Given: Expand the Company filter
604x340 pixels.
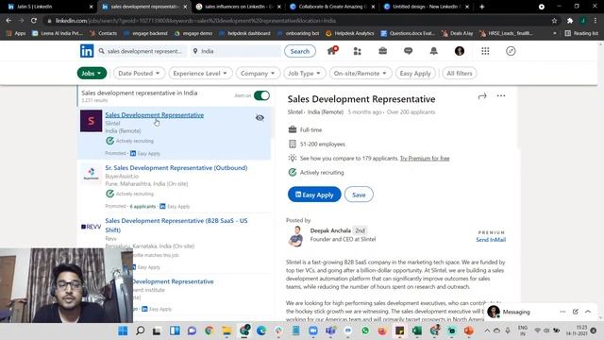Looking at the screenshot, I should pos(258,74).
